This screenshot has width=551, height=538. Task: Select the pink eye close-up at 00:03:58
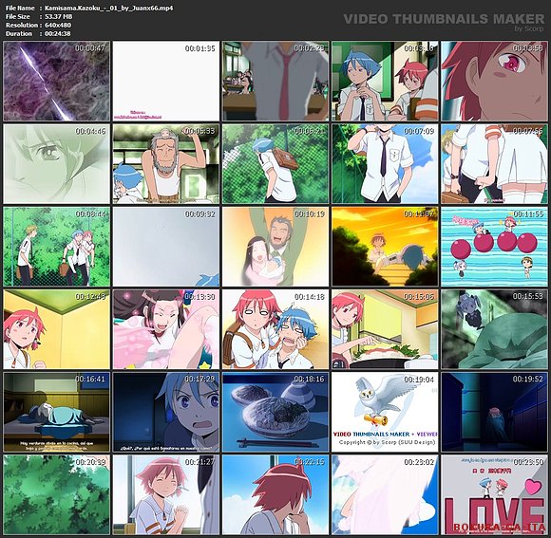point(494,81)
